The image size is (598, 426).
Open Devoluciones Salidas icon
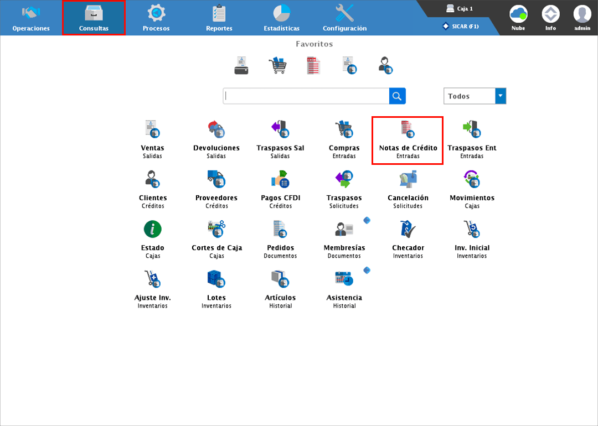[x=216, y=130]
